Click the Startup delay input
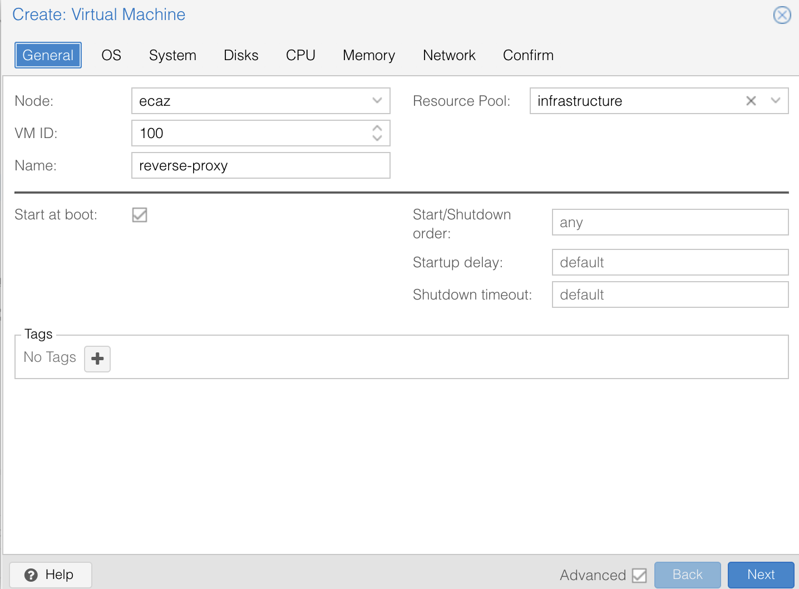This screenshot has height=589, width=799. tap(670, 262)
